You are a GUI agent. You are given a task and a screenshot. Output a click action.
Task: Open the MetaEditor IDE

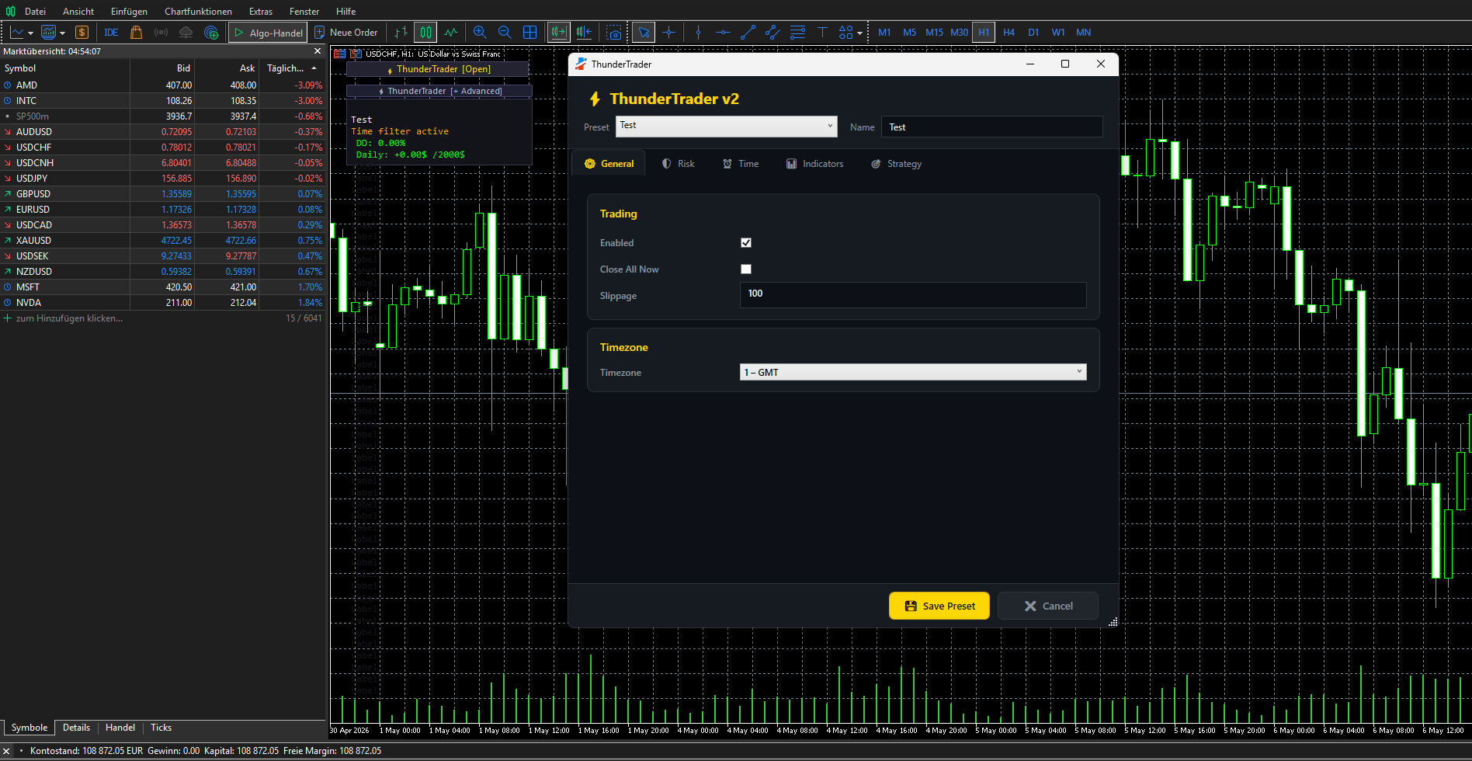[111, 33]
